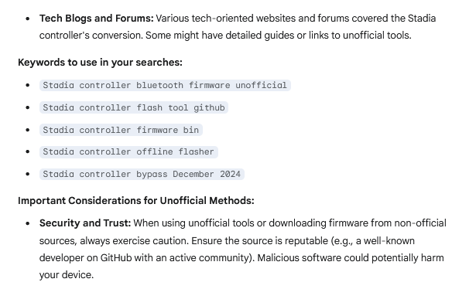Click the bullet before 'Tech Blogs and Forums'

point(28,19)
